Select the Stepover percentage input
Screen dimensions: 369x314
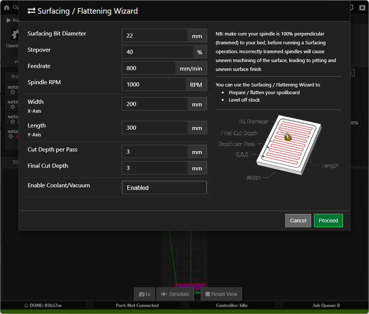157,52
